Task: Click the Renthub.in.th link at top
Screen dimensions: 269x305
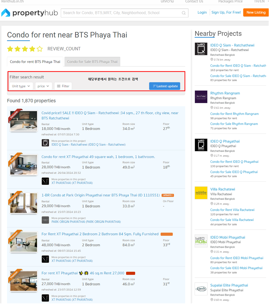Action: click(12, 2)
